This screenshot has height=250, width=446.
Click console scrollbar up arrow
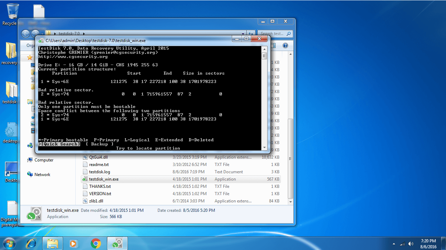264,49
